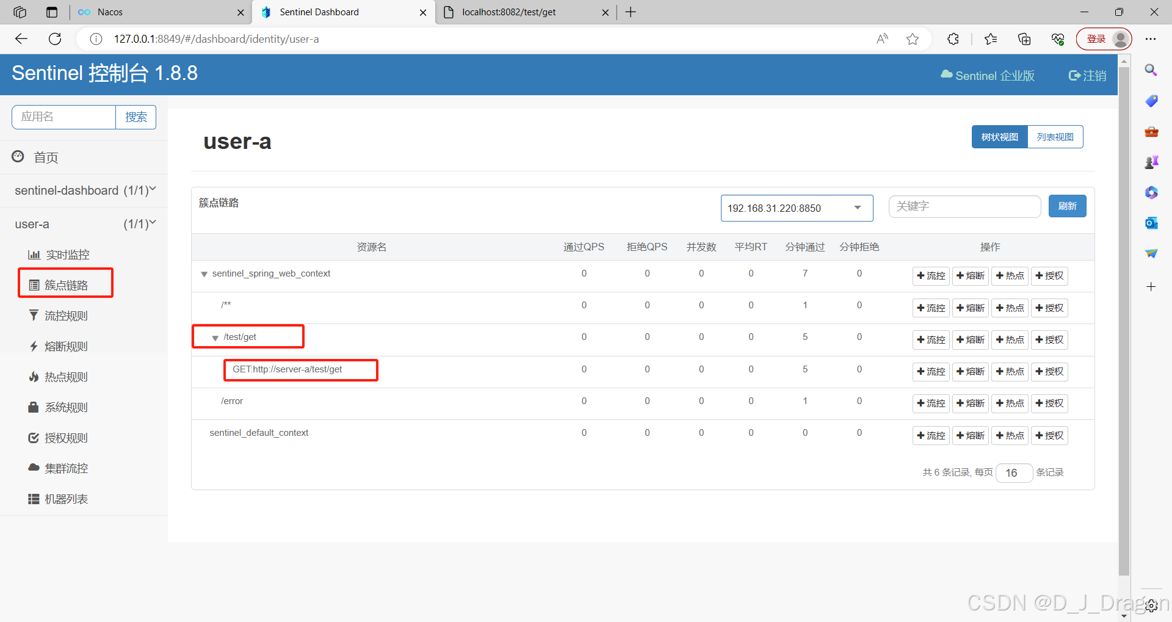Add 流控 for GET:http://server-a/test/get
The height and width of the screenshot is (622, 1172).
click(x=931, y=371)
